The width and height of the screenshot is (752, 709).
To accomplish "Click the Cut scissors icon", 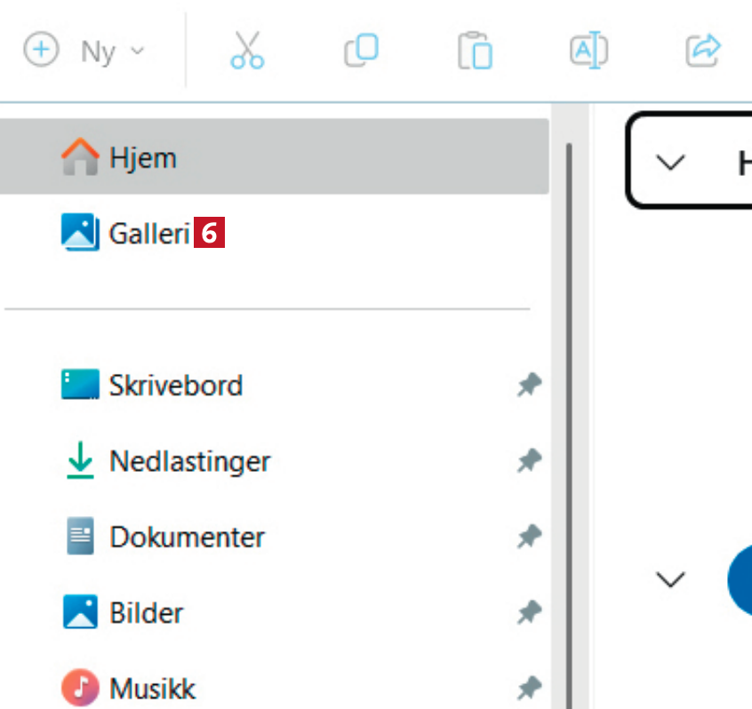I will click(x=247, y=50).
